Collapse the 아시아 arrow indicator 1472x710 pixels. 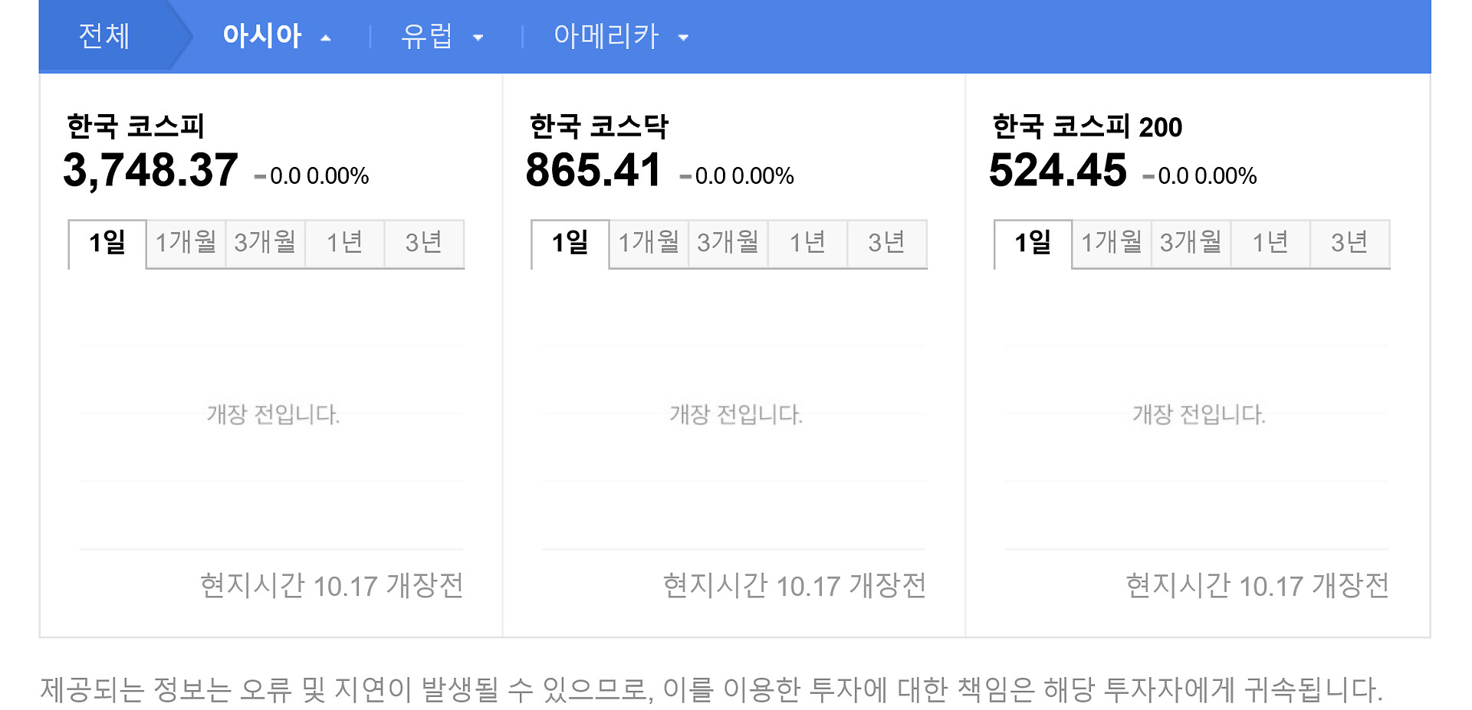[x=326, y=38]
